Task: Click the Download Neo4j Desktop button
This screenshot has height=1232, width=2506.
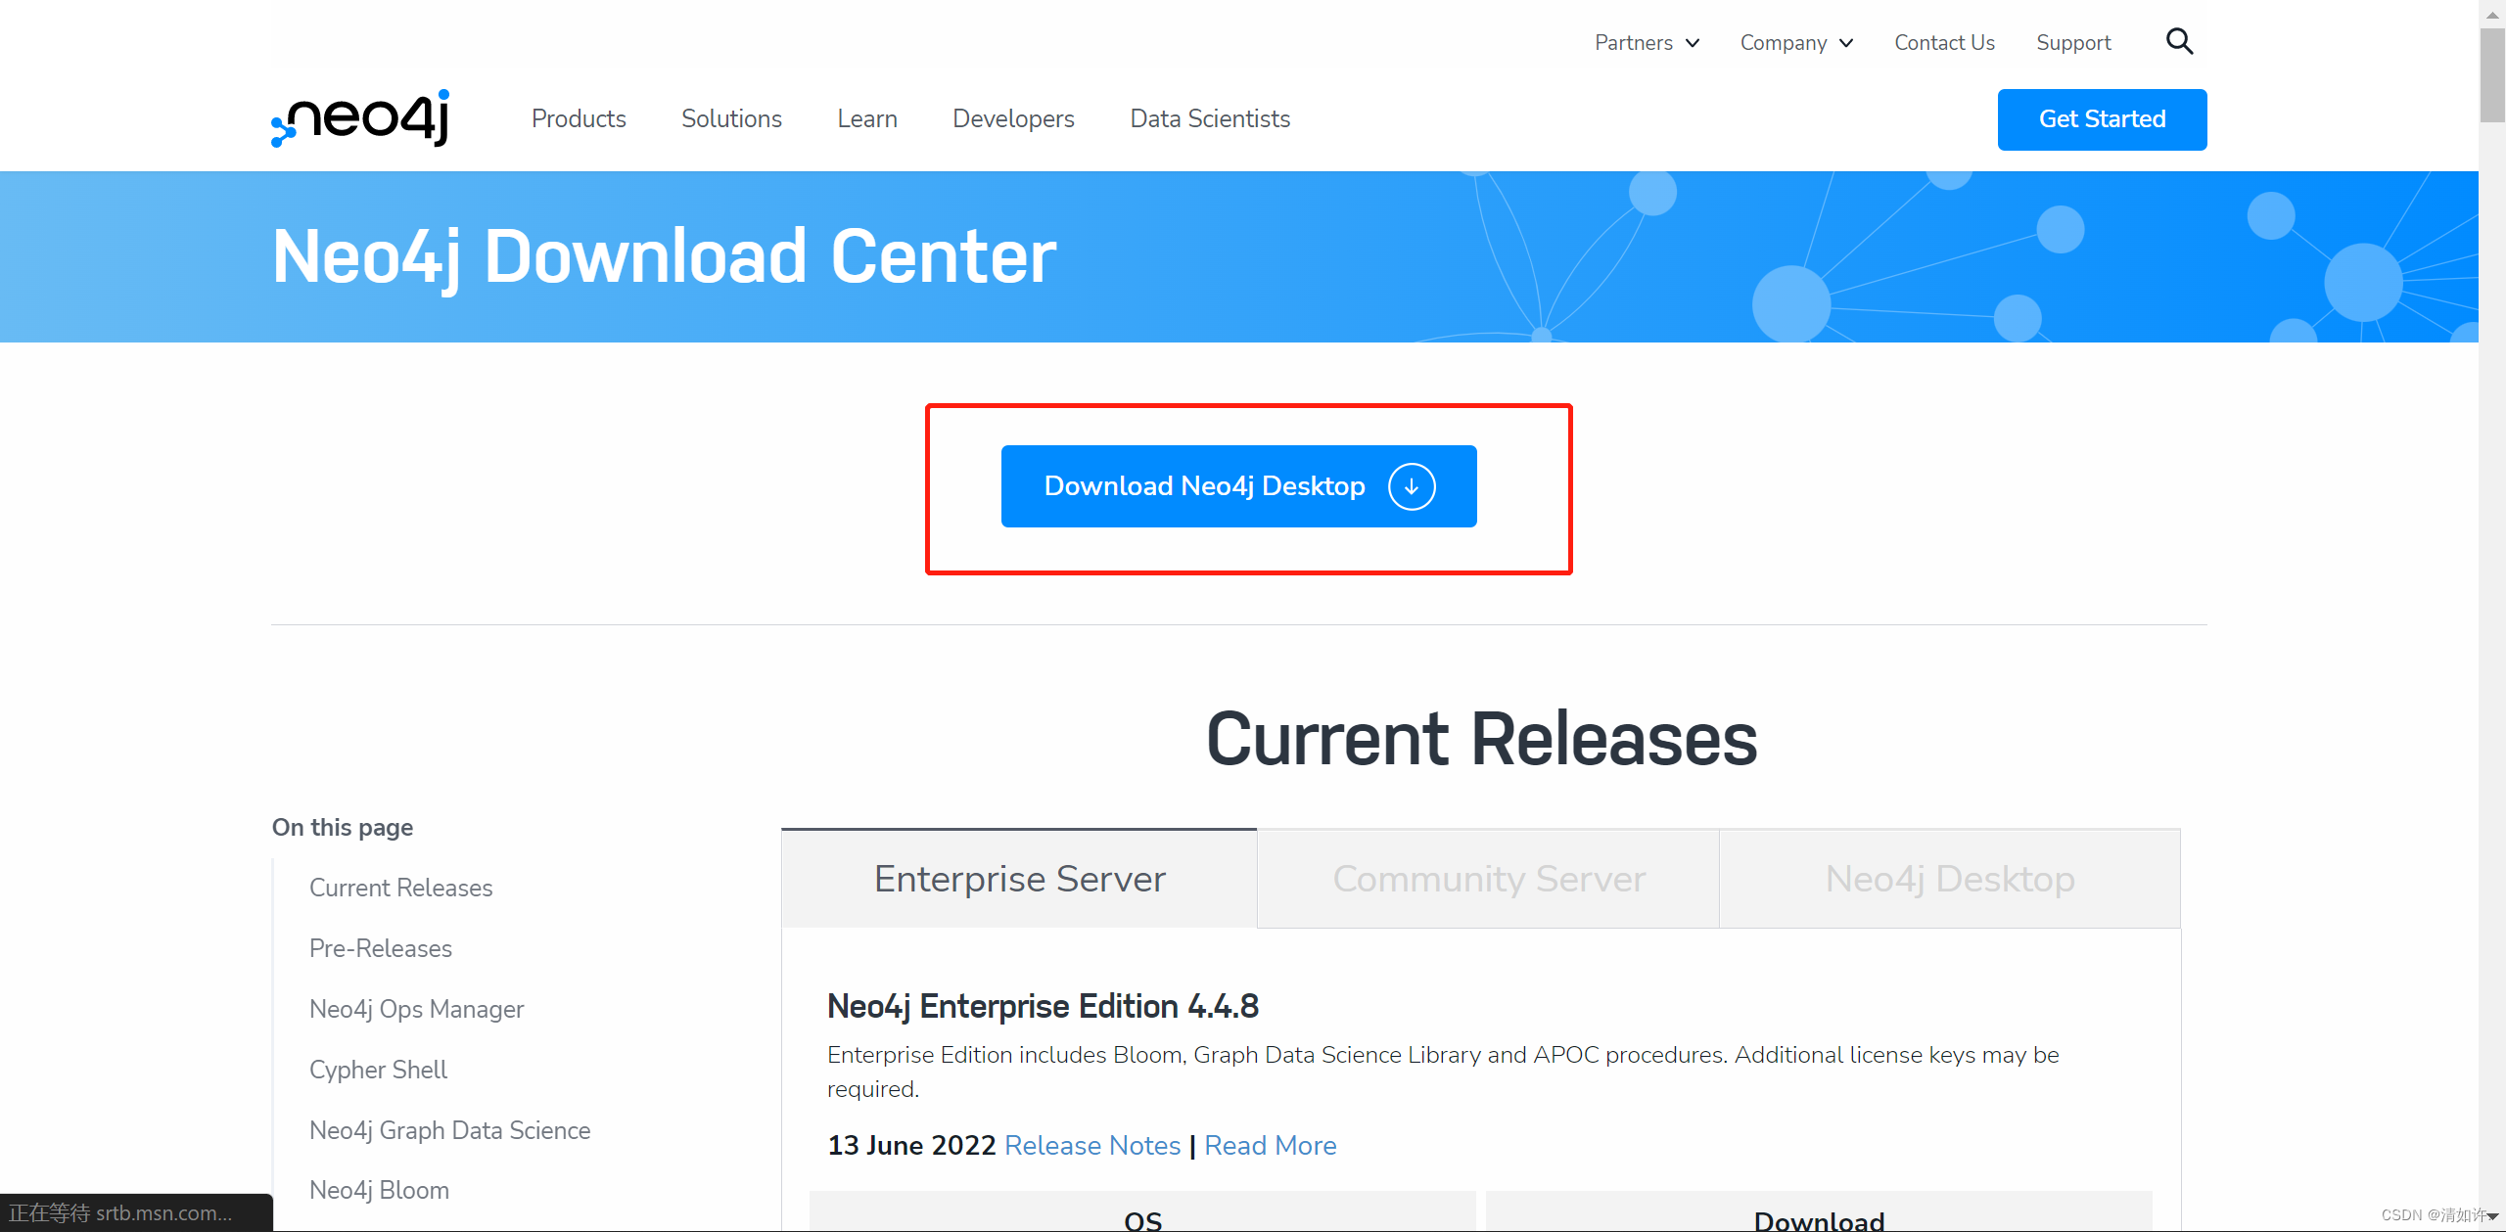Action: tap(1204, 486)
